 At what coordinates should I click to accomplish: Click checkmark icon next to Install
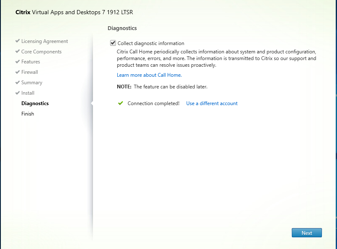pos(18,93)
